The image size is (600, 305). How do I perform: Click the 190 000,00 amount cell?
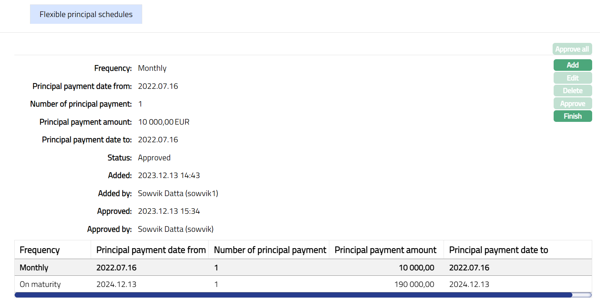tap(414, 284)
